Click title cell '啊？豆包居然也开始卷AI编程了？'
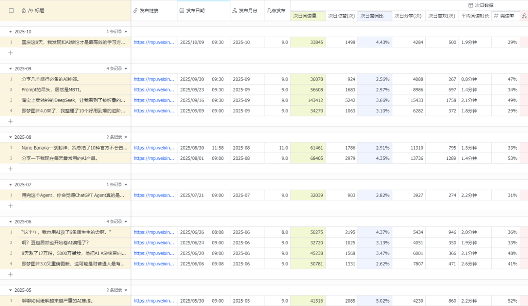Image resolution: width=528 pixels, height=306 pixels. tap(74, 243)
